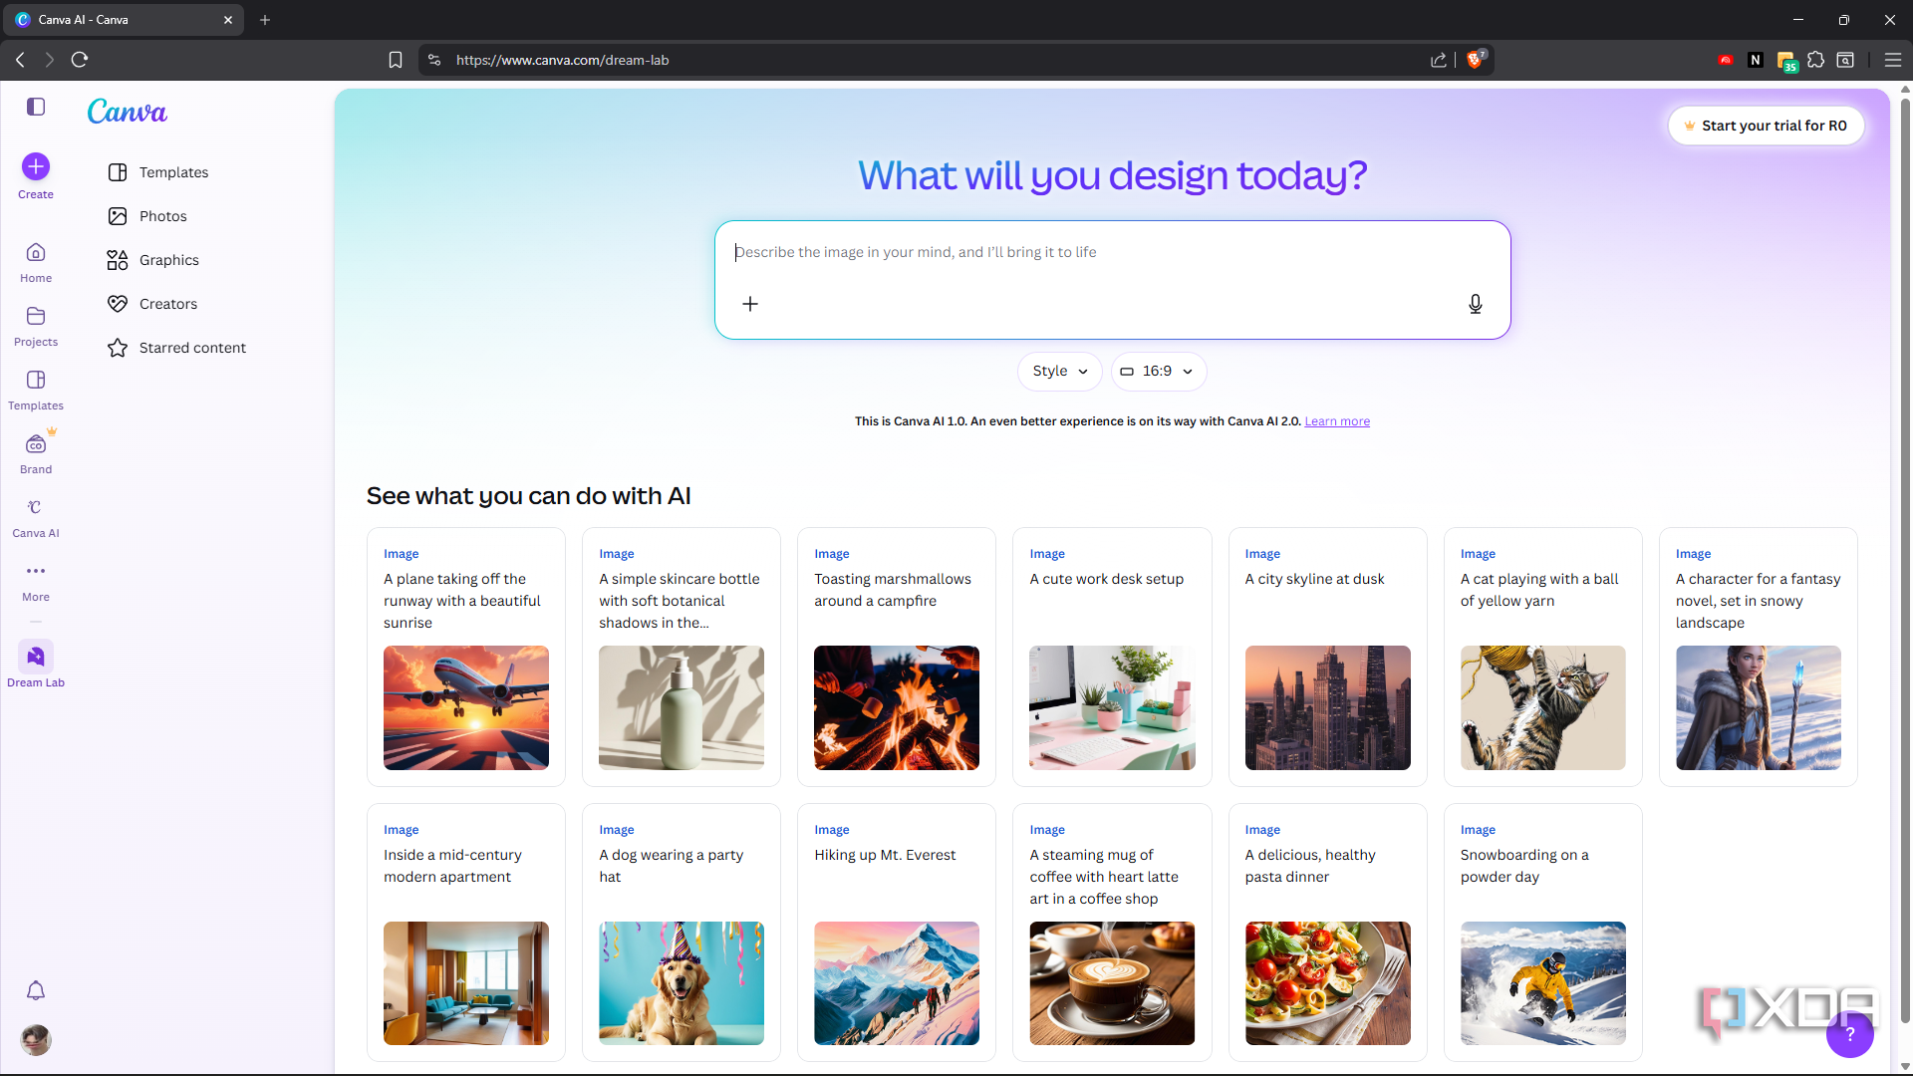Viewport: 1913px width, 1076px height.
Task: Select the cat playing with yarn card
Action: click(1542, 657)
